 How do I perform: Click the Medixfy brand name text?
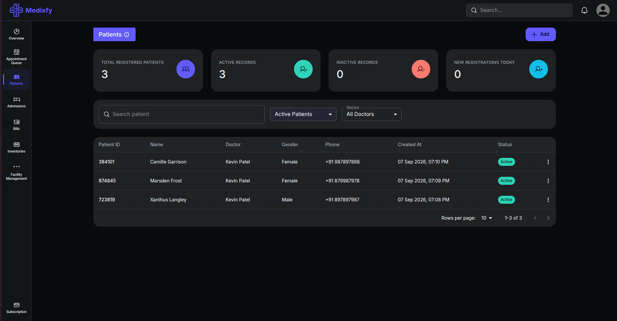tap(39, 10)
